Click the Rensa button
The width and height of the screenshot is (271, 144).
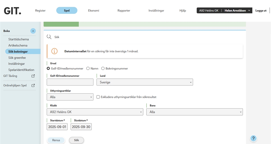click(56, 140)
